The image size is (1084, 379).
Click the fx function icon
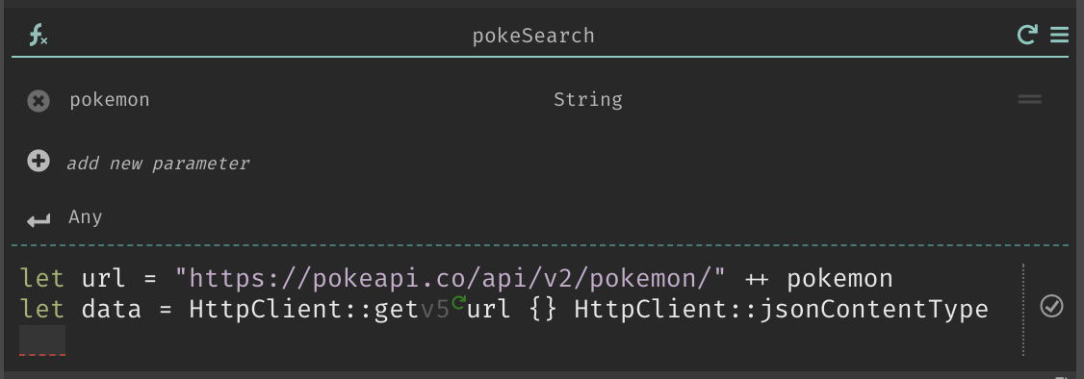pyautogui.click(x=38, y=36)
